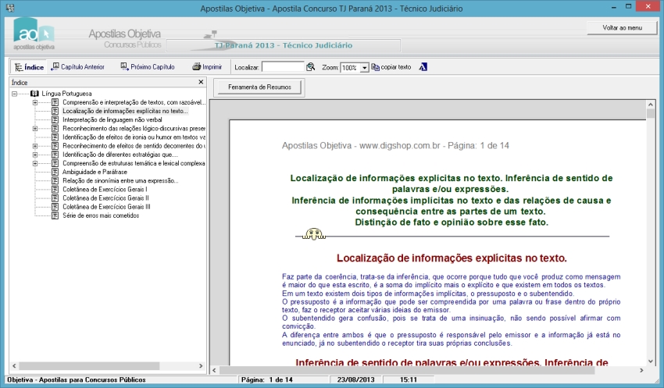Open Coletânea de Exercícios Gerais I
The width and height of the screenshot is (664, 388).
click(x=105, y=189)
